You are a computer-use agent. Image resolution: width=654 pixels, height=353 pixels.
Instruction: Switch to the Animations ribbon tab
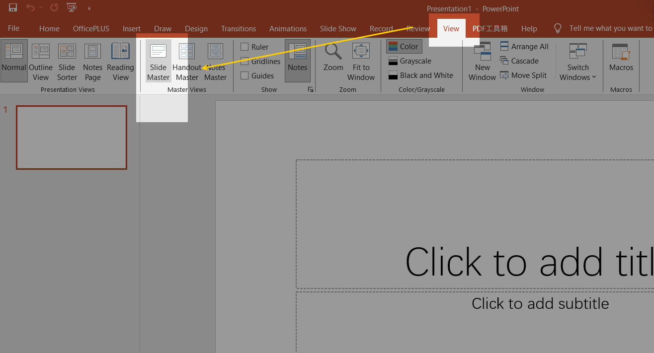pos(288,28)
